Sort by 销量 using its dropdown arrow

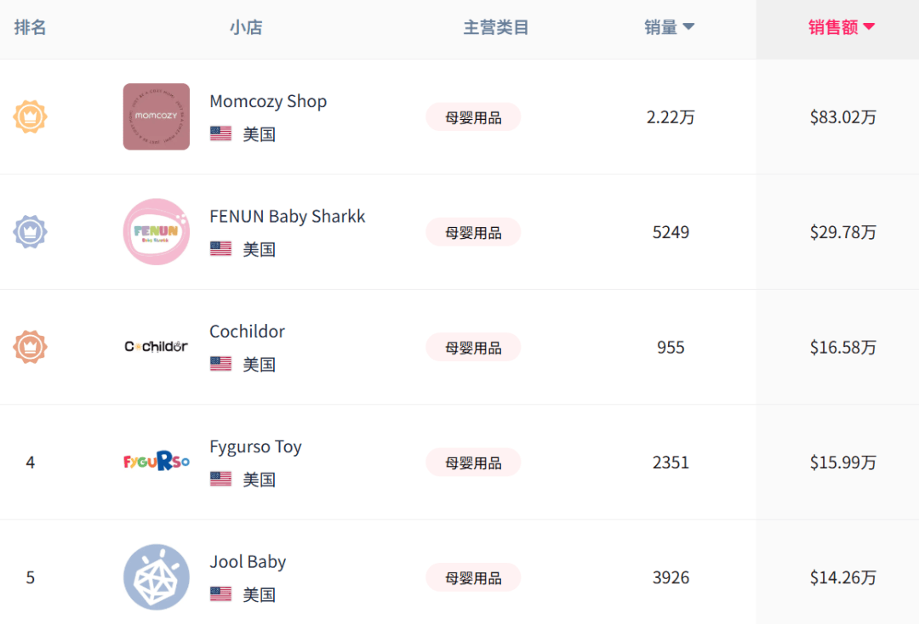[x=688, y=26]
